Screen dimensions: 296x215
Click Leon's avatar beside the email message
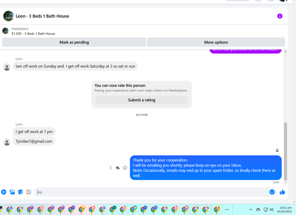tap(7, 142)
